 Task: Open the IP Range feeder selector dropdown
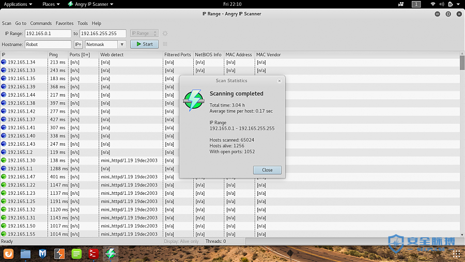click(x=144, y=33)
